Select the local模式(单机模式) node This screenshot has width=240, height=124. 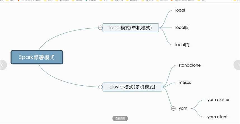[131, 28]
